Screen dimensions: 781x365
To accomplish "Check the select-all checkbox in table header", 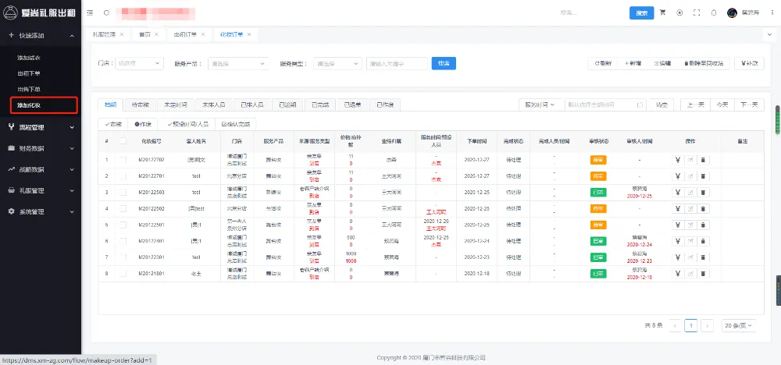I will 123,141.
